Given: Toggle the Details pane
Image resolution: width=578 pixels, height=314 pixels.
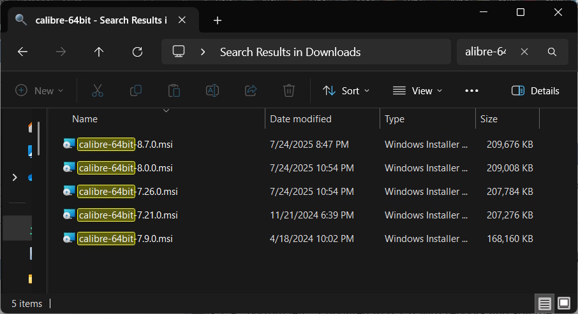Looking at the screenshot, I should [x=535, y=90].
